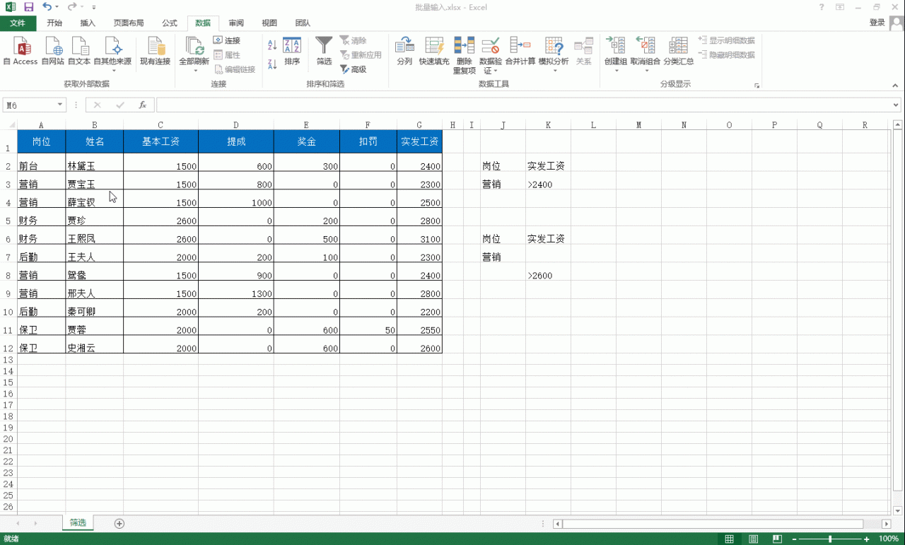
Task: Zoom in with plus button
Action: [867, 539]
